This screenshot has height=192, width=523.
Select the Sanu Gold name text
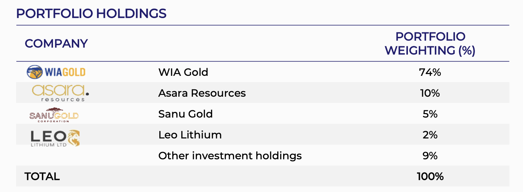185,114
